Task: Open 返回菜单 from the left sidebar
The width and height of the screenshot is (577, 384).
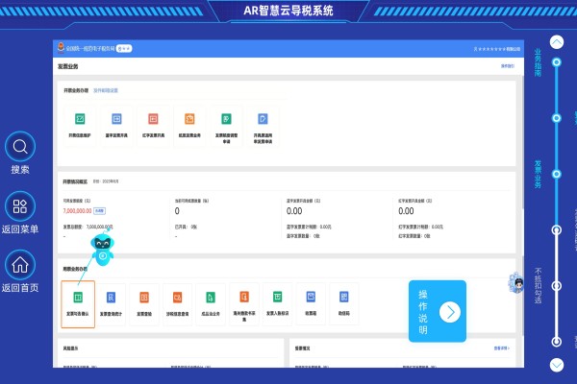Action: (20, 206)
